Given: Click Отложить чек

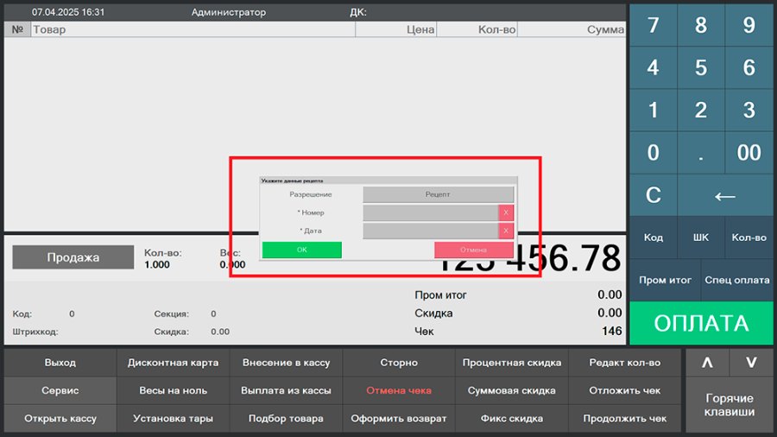Looking at the screenshot, I should coord(625,390).
